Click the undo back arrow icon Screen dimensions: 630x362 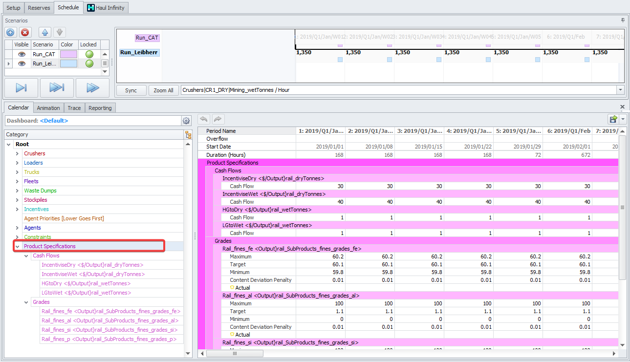204,119
